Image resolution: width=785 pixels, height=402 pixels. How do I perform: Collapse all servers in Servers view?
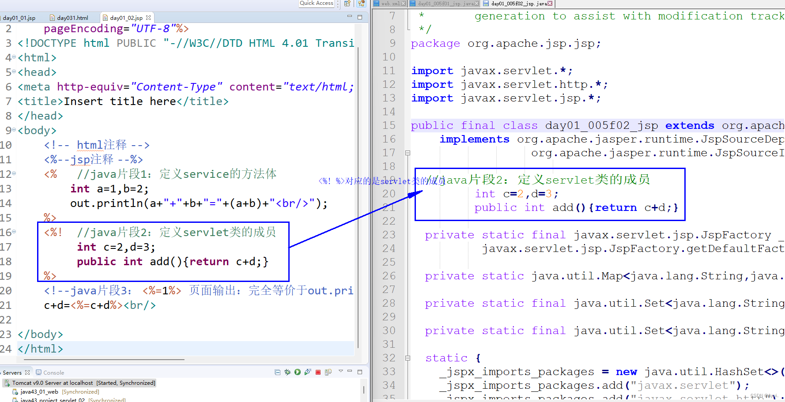point(277,372)
